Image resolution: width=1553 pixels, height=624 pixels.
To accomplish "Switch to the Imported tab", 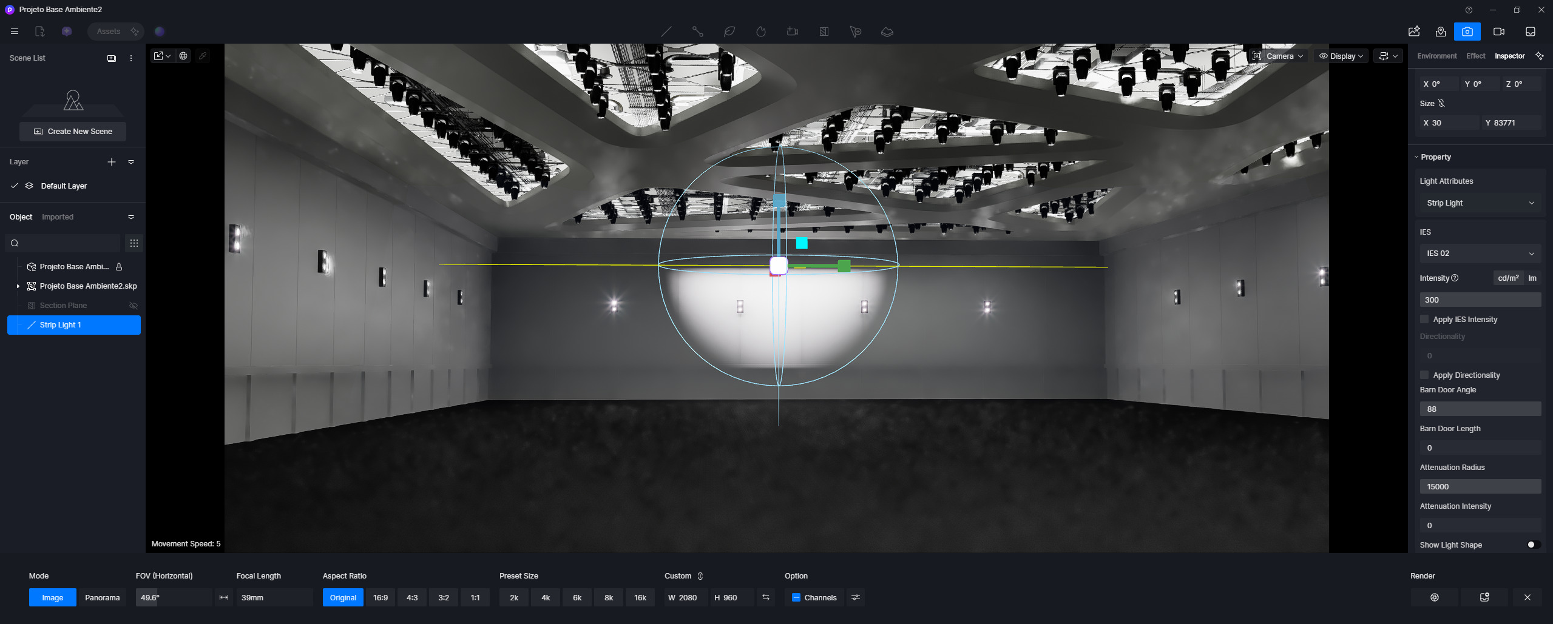I will coord(58,217).
